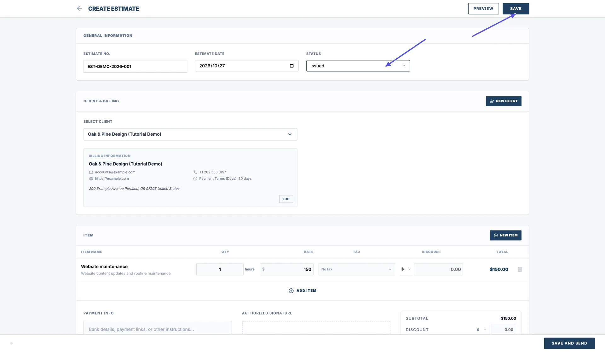Click the $150.00 item total

[499, 269]
